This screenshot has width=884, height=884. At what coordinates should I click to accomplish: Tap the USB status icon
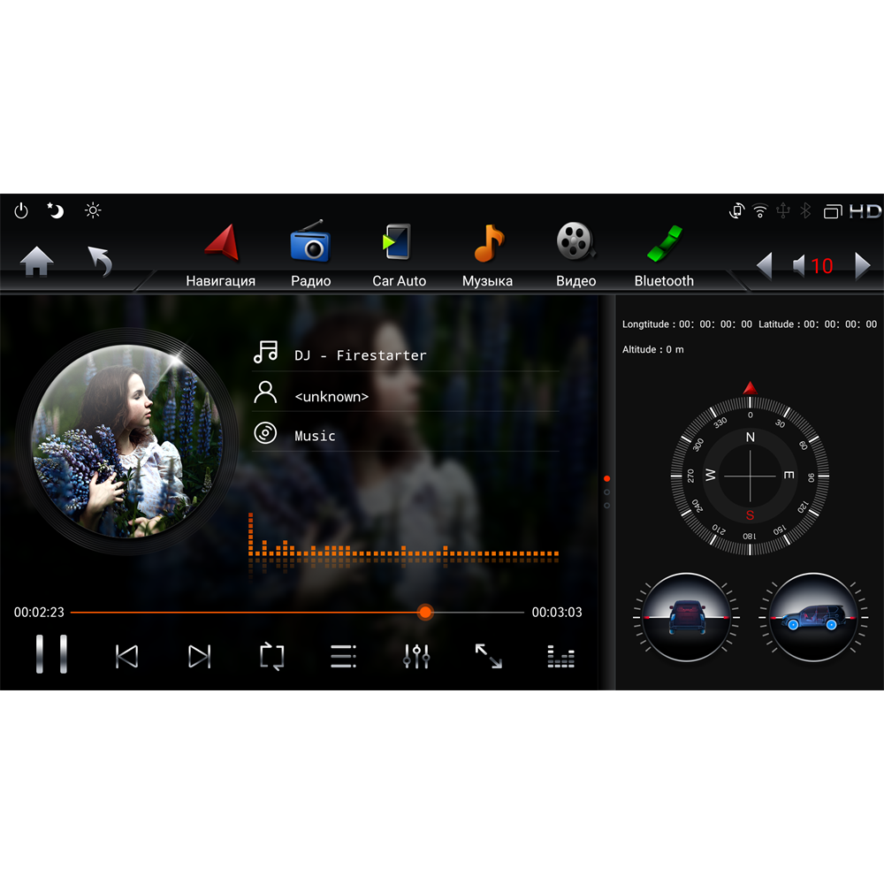tap(783, 211)
